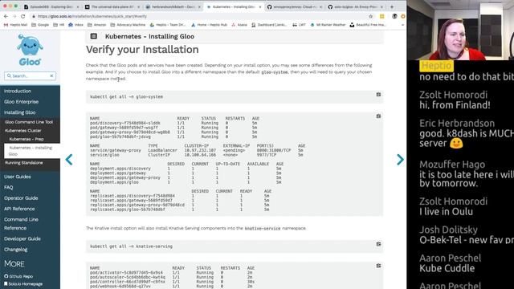Image resolution: width=514 pixels, height=289 pixels.
Task: Go to previous page with left chevron
Action: click(69, 160)
